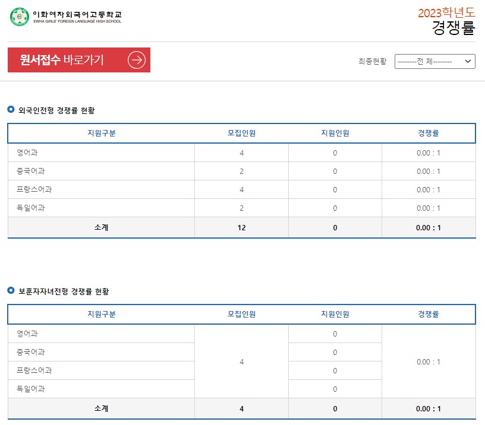Image resolution: width=485 pixels, height=425 pixels.
Task: Click the 중국어과 row in the 보훈자자녀전형 table
Action: click(x=102, y=352)
